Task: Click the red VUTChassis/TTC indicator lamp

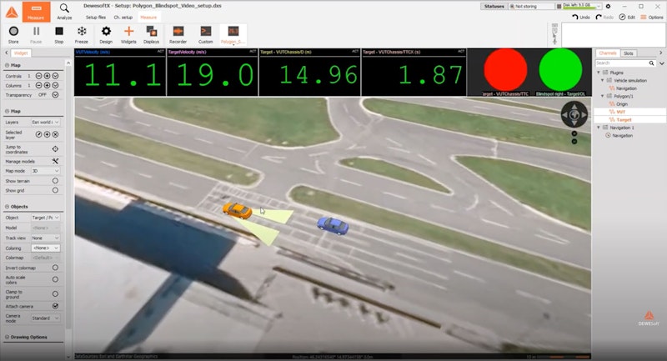Action: pos(505,70)
